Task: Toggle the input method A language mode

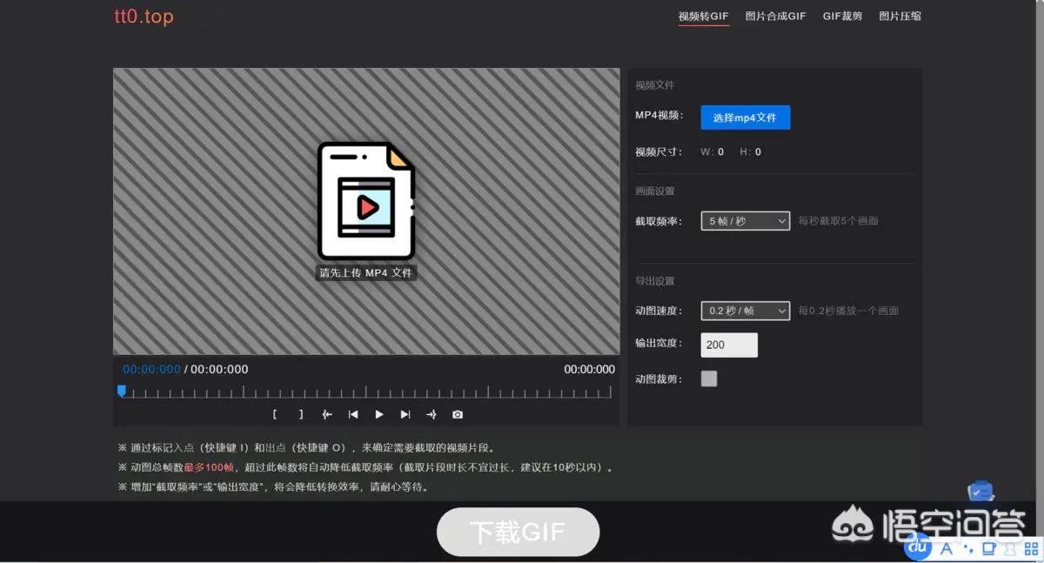Action: 947,548
